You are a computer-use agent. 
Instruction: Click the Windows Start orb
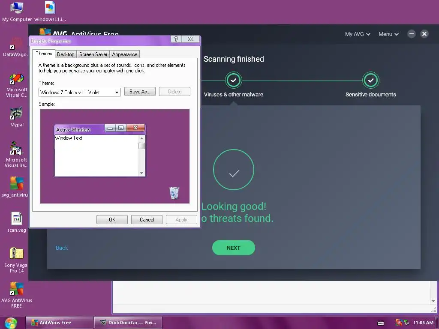(x=10, y=323)
